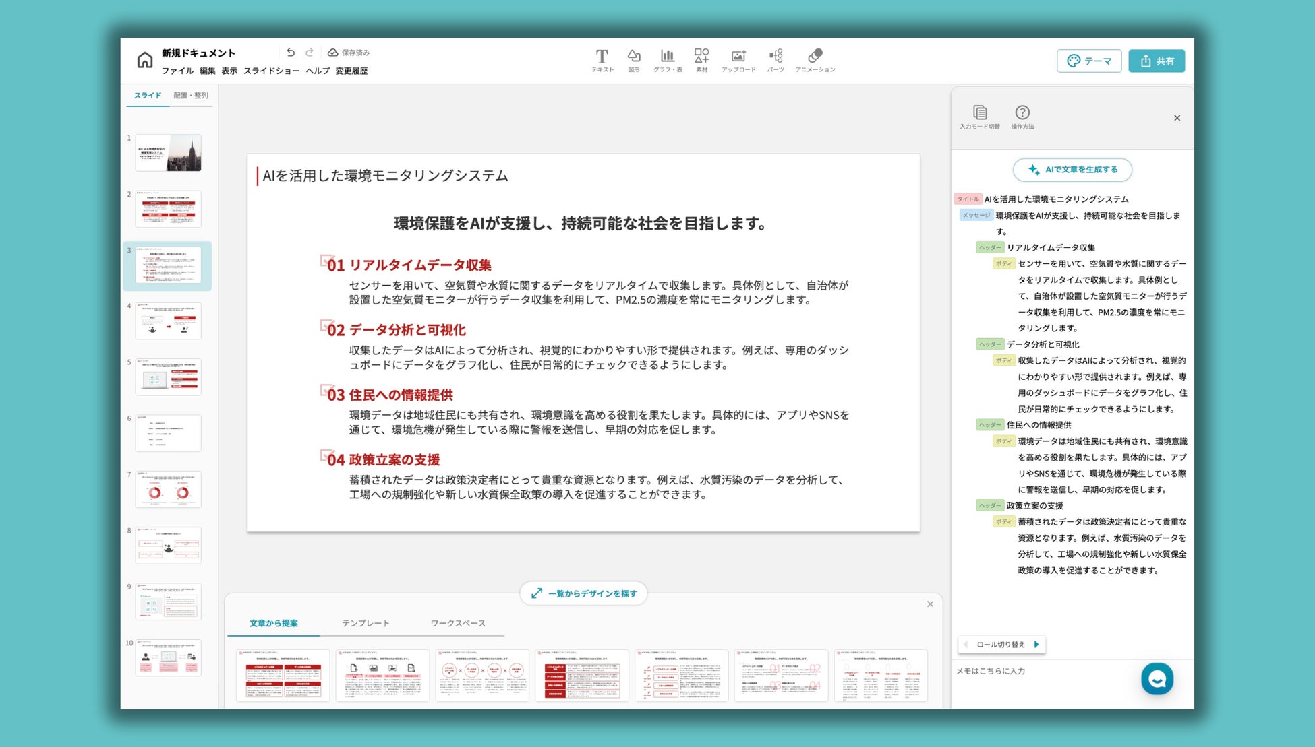This screenshot has height=747, width=1315.
Task: Select slide 5 thumbnail
Action: click(168, 377)
